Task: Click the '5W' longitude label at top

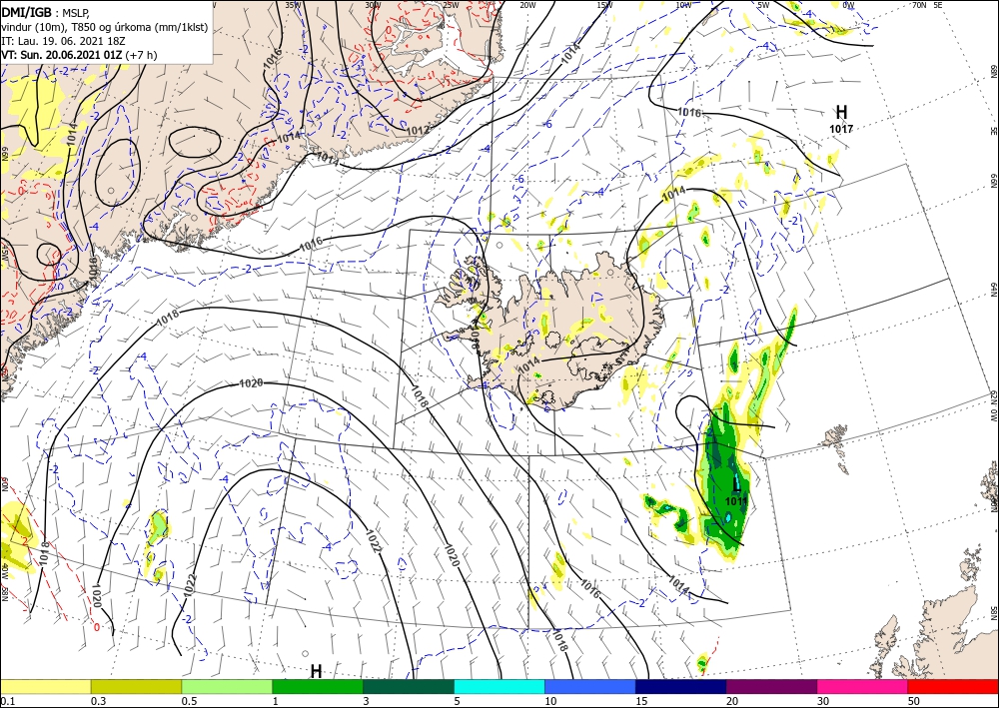Action: coord(764,5)
